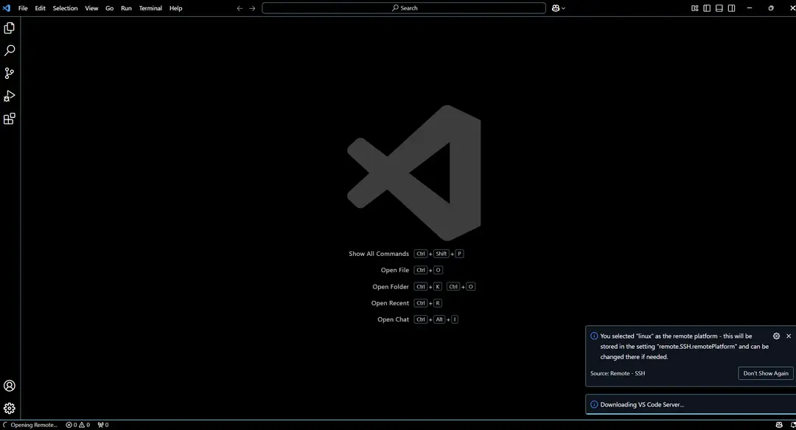Click the "Show All Commands" label
796x430 pixels.
coord(379,254)
